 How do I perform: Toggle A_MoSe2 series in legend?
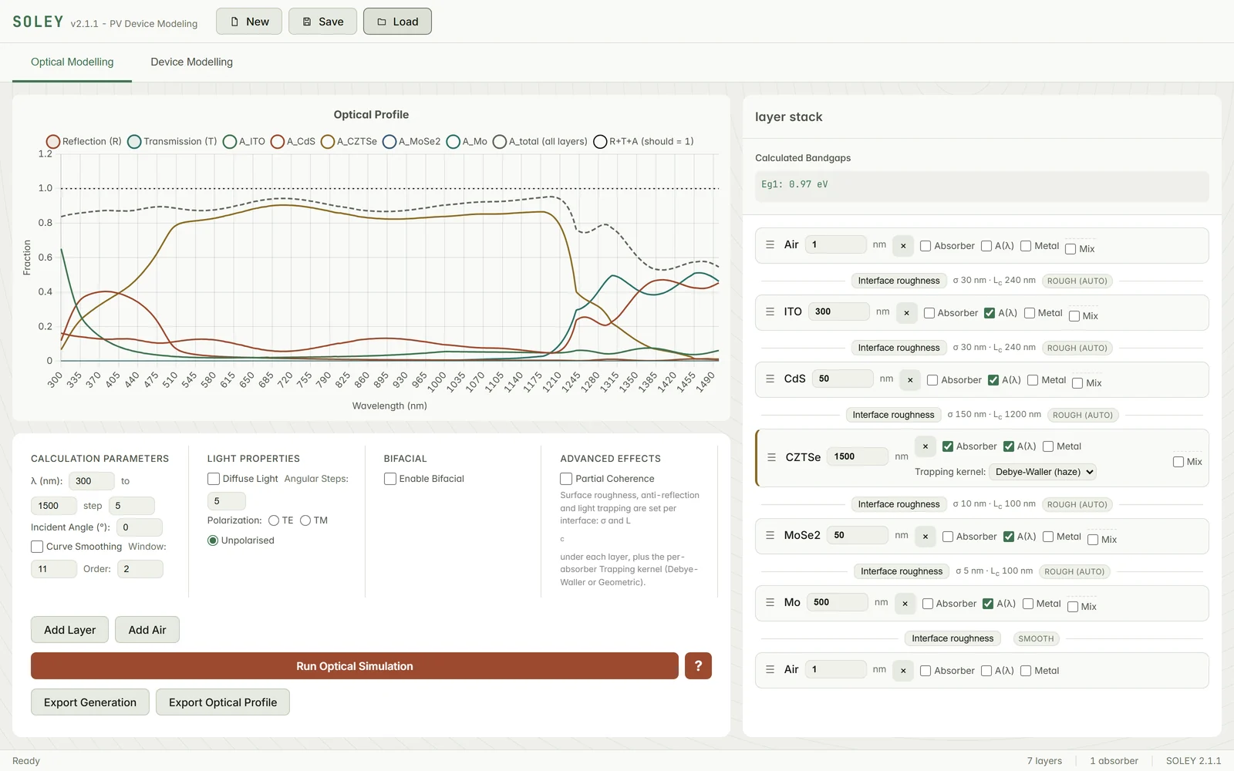point(389,142)
